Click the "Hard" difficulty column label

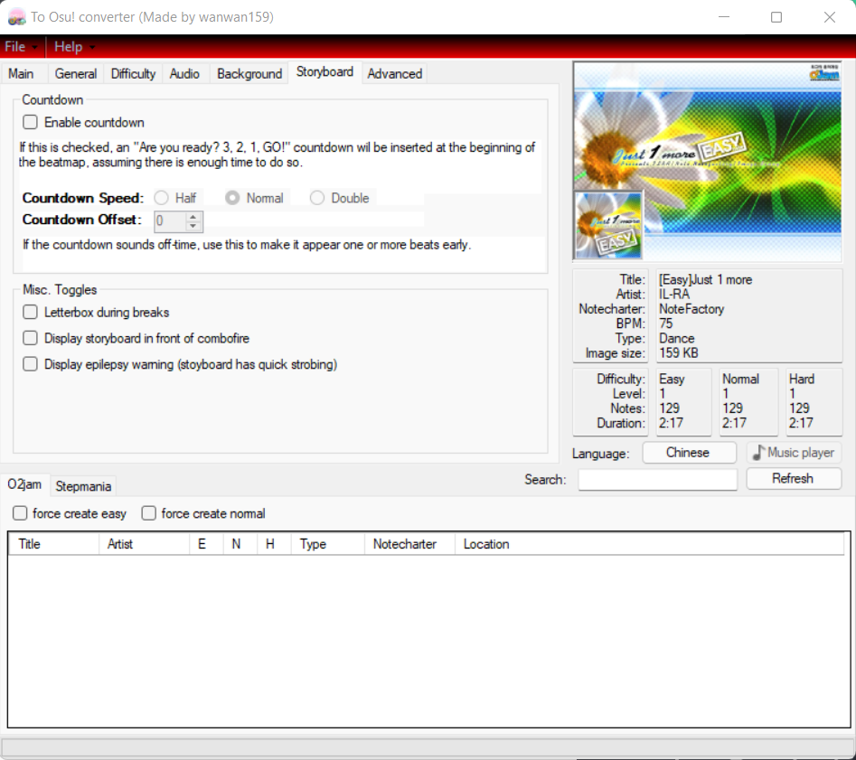[x=802, y=379]
